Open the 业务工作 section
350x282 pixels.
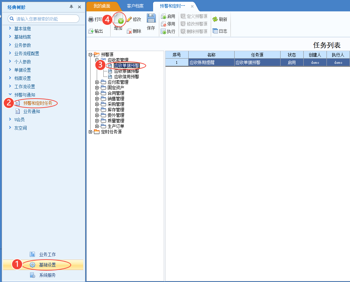43,254
